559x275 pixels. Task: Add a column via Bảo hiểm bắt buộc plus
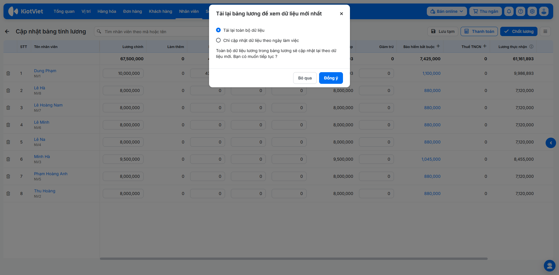(x=438, y=46)
